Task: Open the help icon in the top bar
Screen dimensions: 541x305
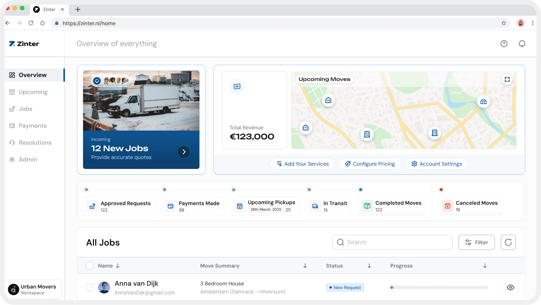Action: coord(504,43)
